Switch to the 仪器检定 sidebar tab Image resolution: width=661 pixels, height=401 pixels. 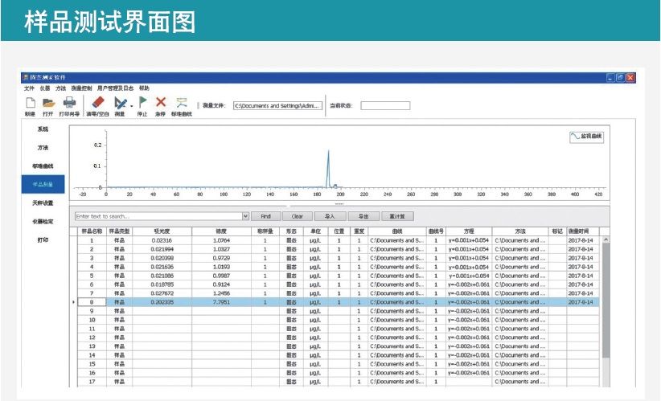tap(43, 222)
